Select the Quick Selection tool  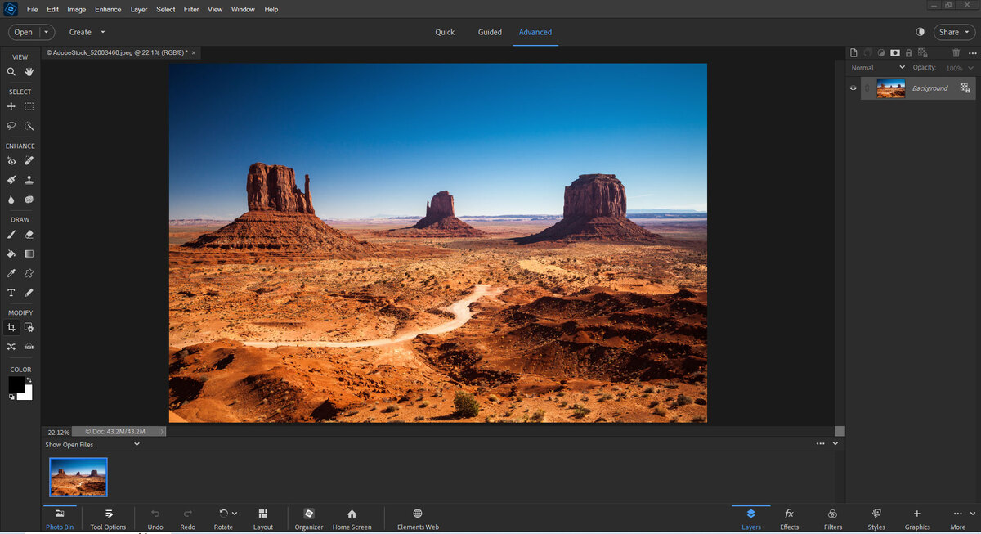pyautogui.click(x=29, y=126)
